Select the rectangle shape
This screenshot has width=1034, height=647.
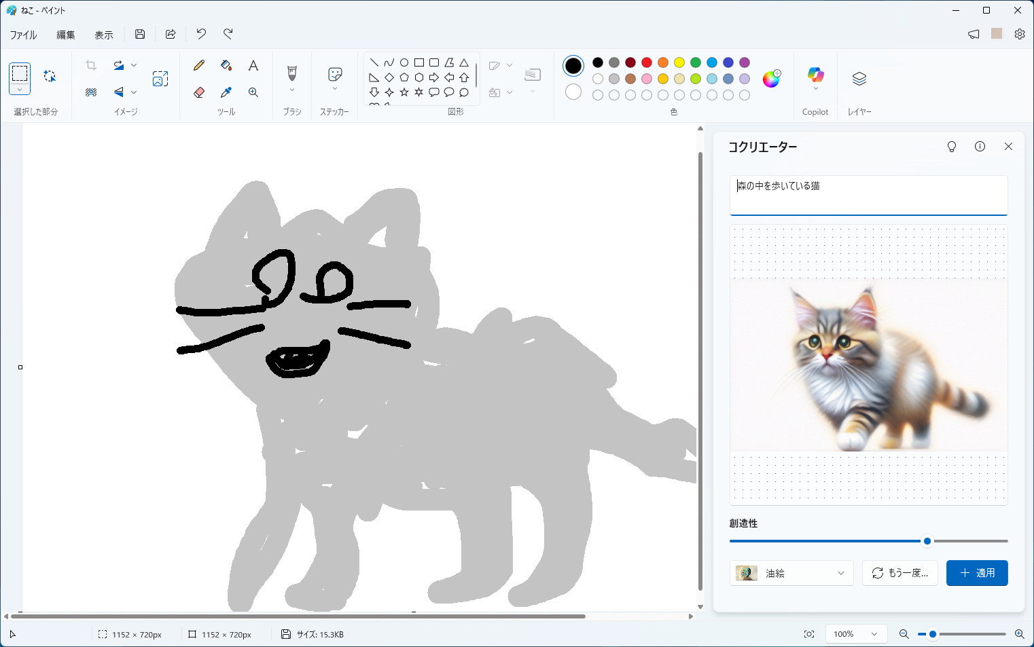[418, 62]
